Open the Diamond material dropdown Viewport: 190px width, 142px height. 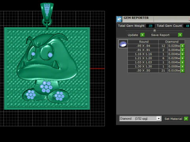[159, 118]
